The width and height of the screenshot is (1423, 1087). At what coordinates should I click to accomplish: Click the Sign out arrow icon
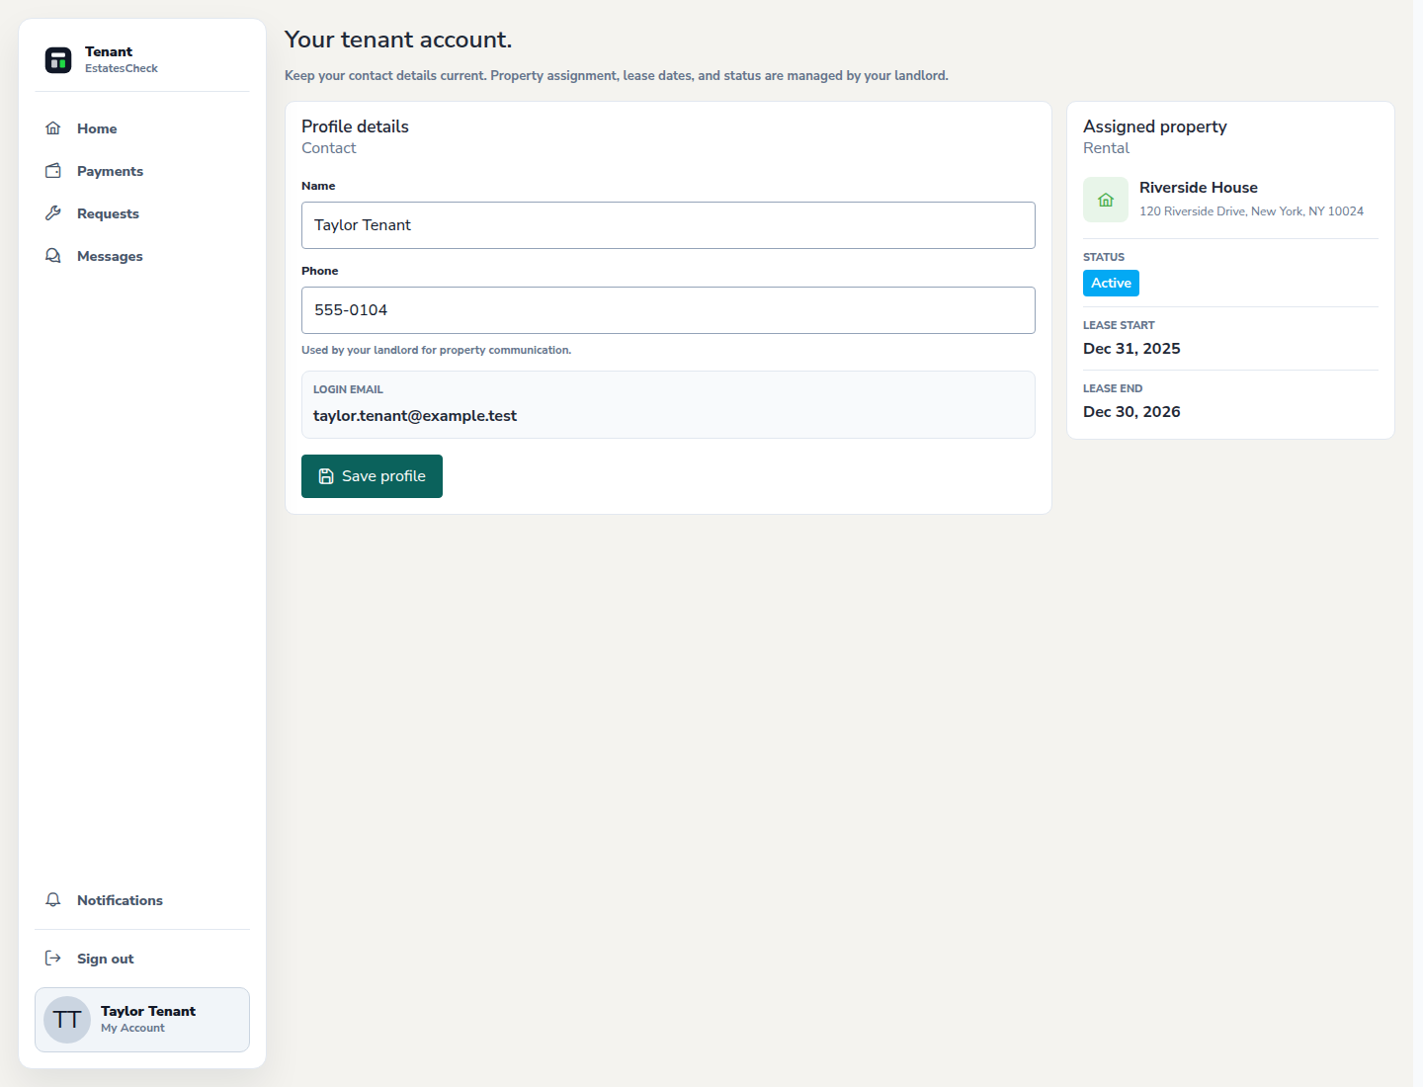(53, 959)
